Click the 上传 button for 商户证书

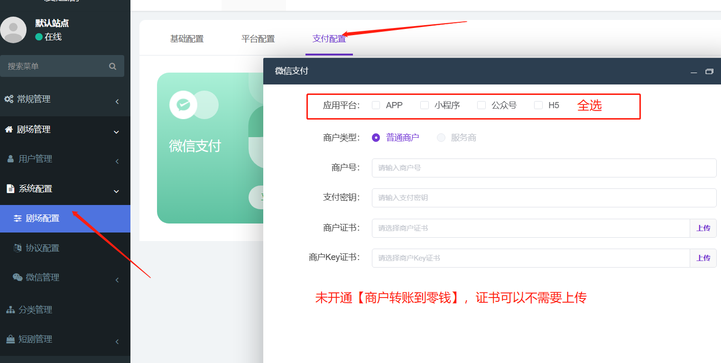coord(703,228)
